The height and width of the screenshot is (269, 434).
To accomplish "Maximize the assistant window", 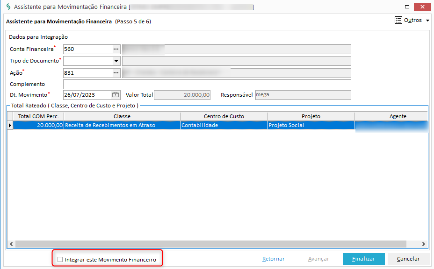I will (408, 7).
